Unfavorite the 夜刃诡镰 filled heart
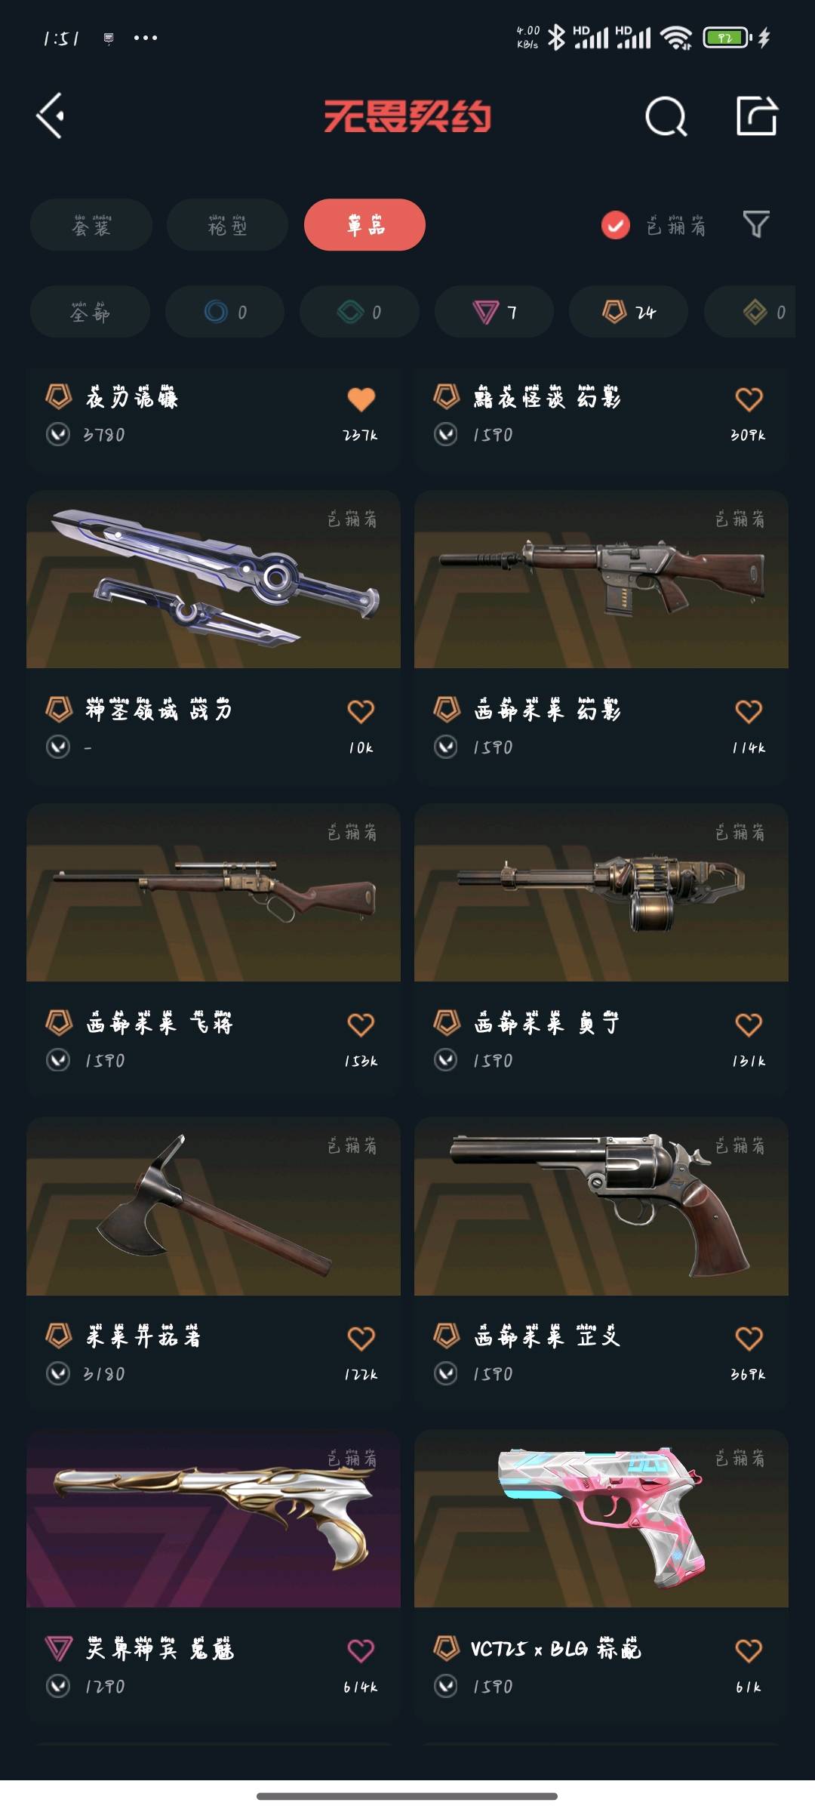The height and width of the screenshot is (1812, 815). coord(361,399)
